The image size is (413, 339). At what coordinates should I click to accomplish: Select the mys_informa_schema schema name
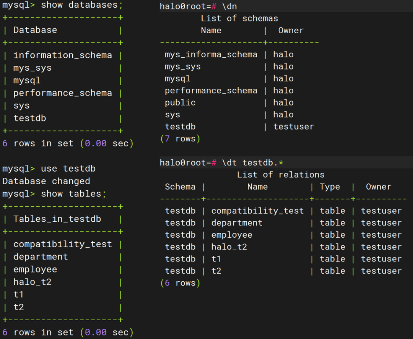click(211, 55)
